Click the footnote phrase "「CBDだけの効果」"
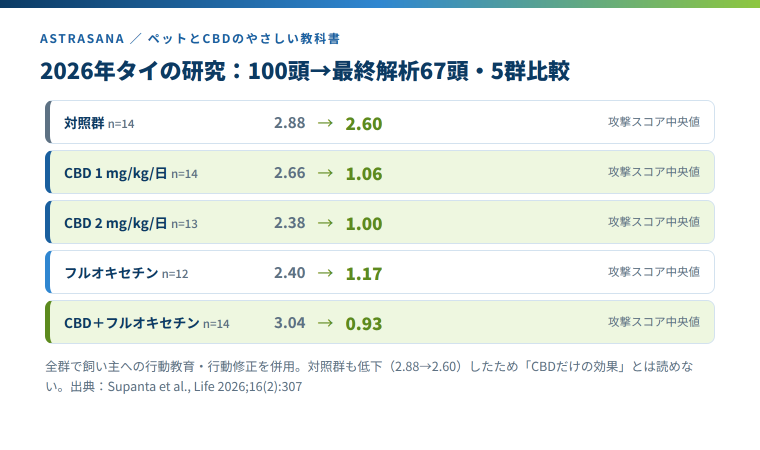 pos(575,366)
